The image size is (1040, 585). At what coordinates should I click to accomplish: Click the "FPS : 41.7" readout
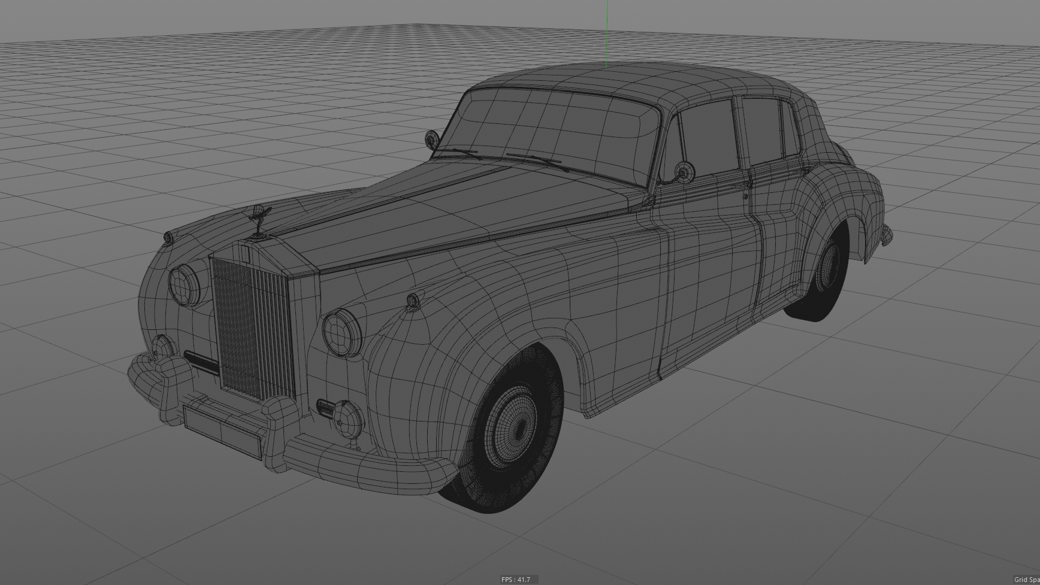[516, 580]
